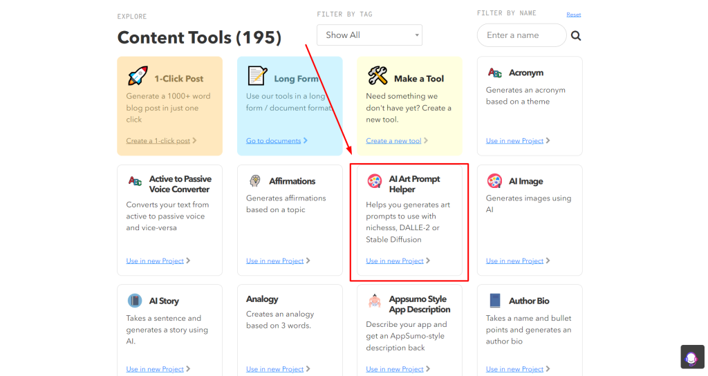
Task: Click the ABC icon on the Acronym card
Action: coord(494,73)
